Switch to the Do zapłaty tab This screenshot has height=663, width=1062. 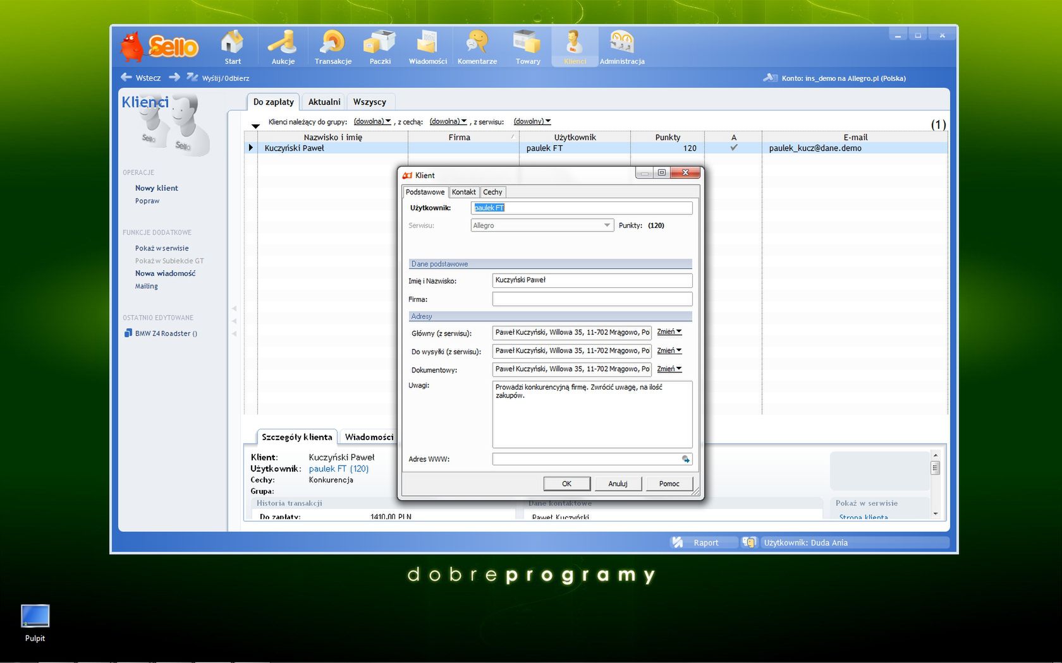273,102
